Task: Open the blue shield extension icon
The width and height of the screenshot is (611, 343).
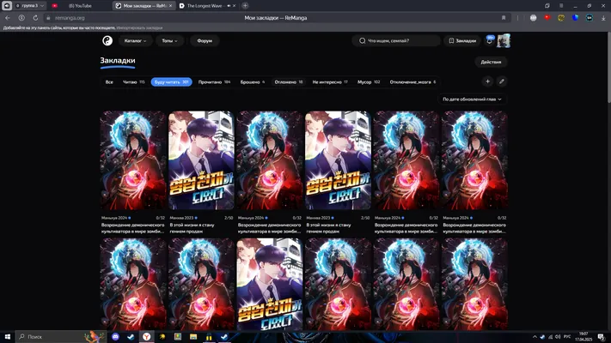Action: click(575, 17)
